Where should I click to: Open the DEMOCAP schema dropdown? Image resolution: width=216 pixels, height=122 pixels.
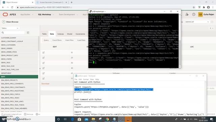click(197, 22)
